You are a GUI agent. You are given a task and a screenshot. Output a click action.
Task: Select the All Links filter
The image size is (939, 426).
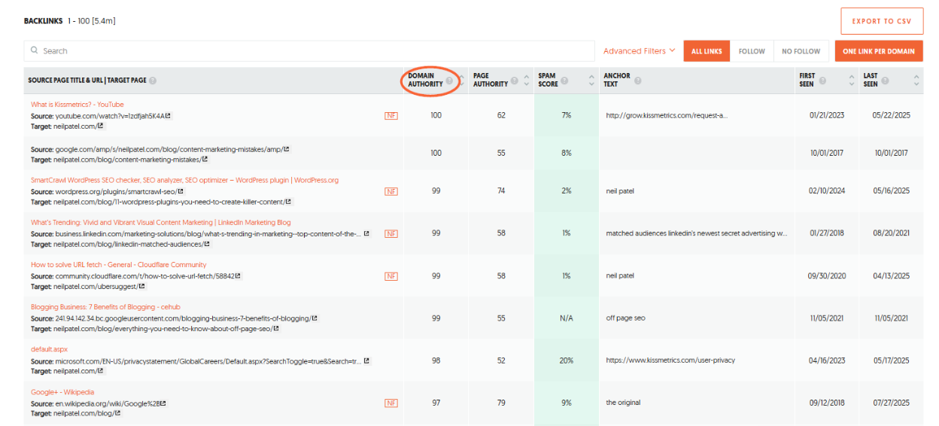[707, 51]
